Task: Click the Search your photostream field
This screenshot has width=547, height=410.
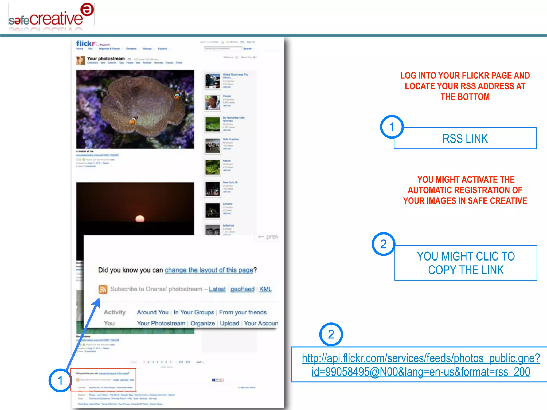Action: point(223,49)
